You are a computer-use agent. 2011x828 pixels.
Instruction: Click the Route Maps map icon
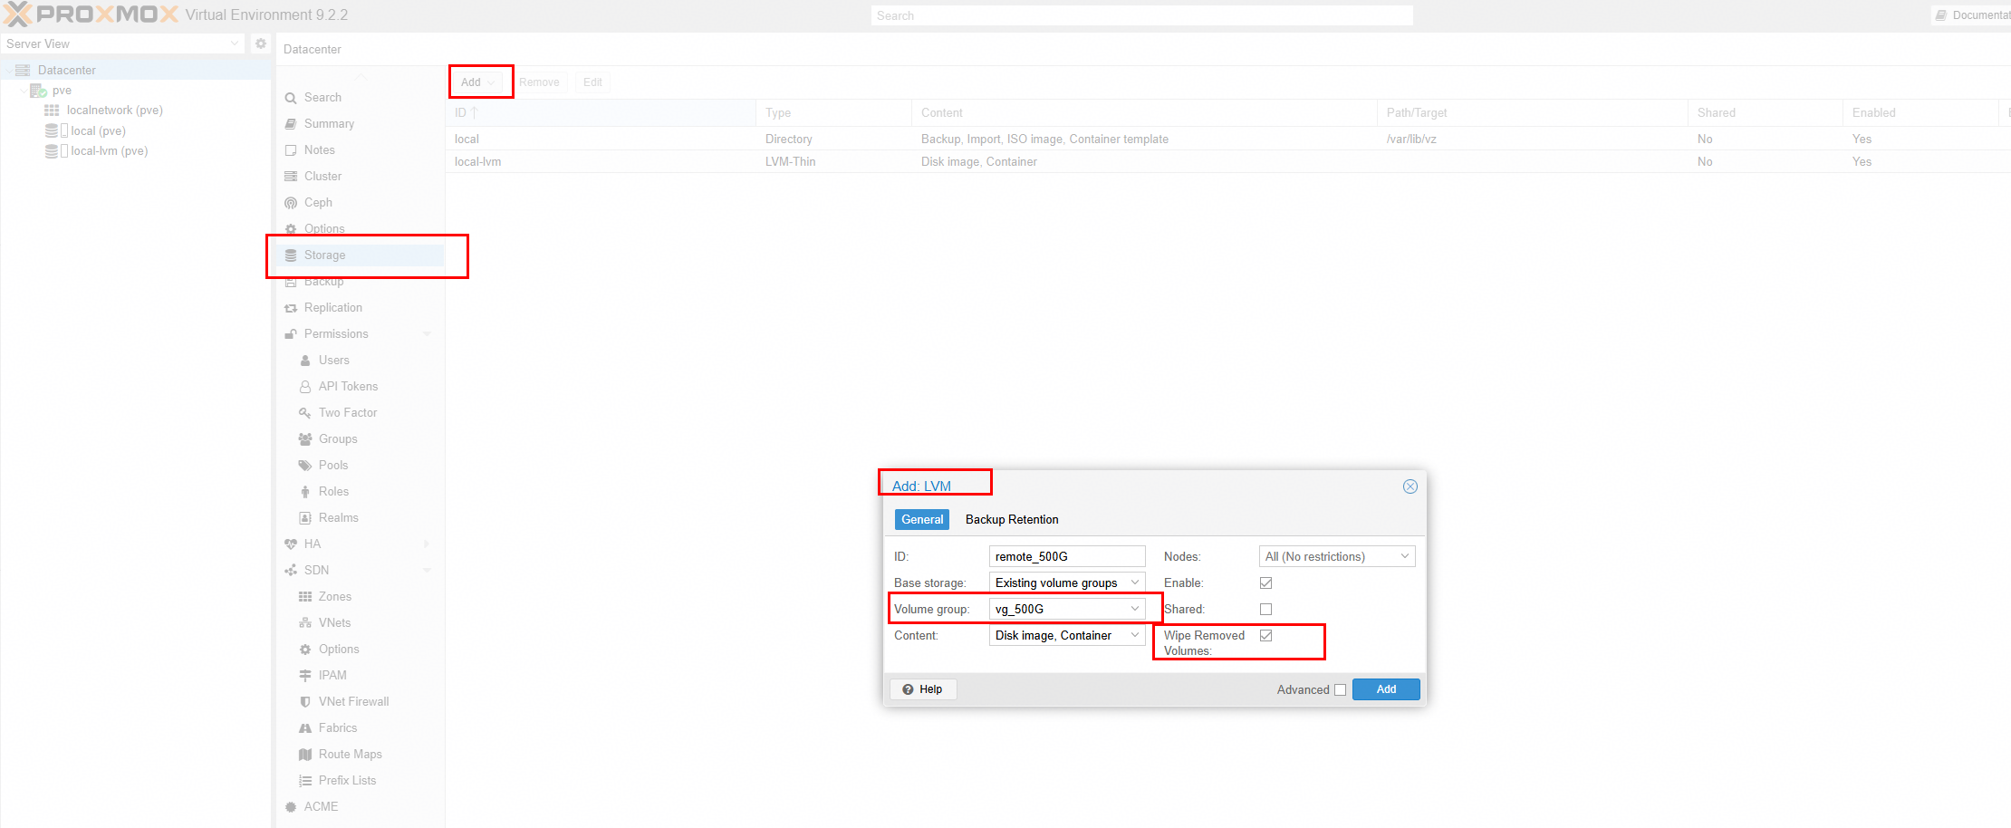[305, 755]
